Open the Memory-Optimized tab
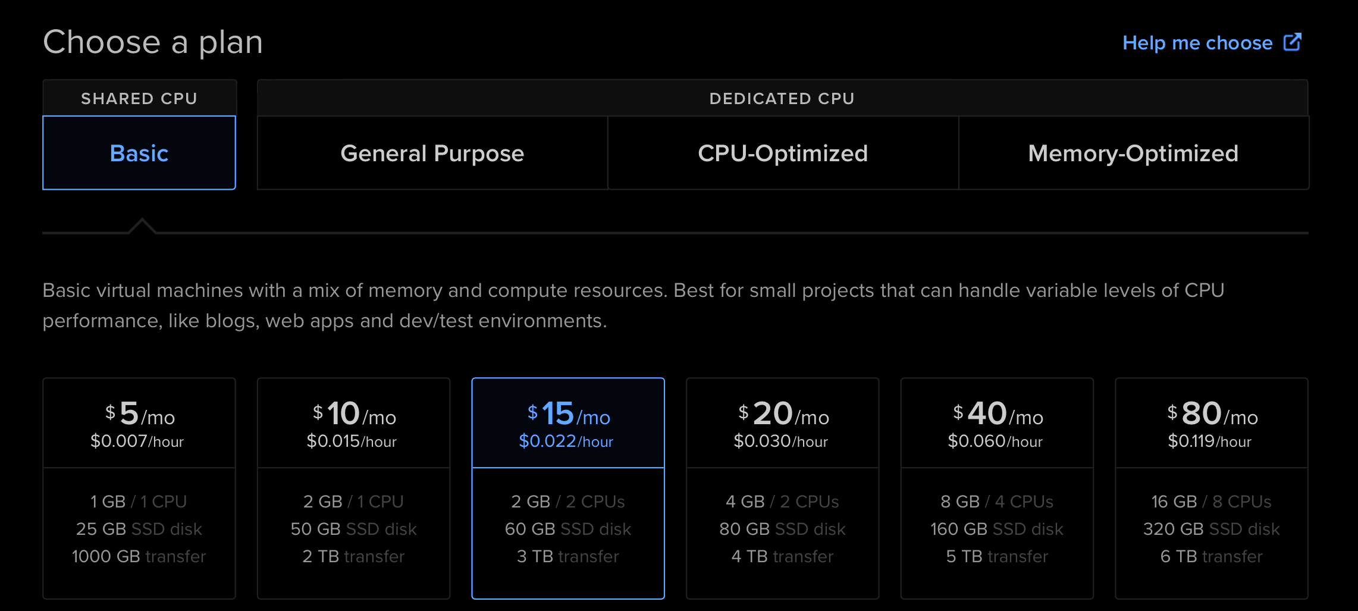The height and width of the screenshot is (611, 1358). click(x=1133, y=153)
